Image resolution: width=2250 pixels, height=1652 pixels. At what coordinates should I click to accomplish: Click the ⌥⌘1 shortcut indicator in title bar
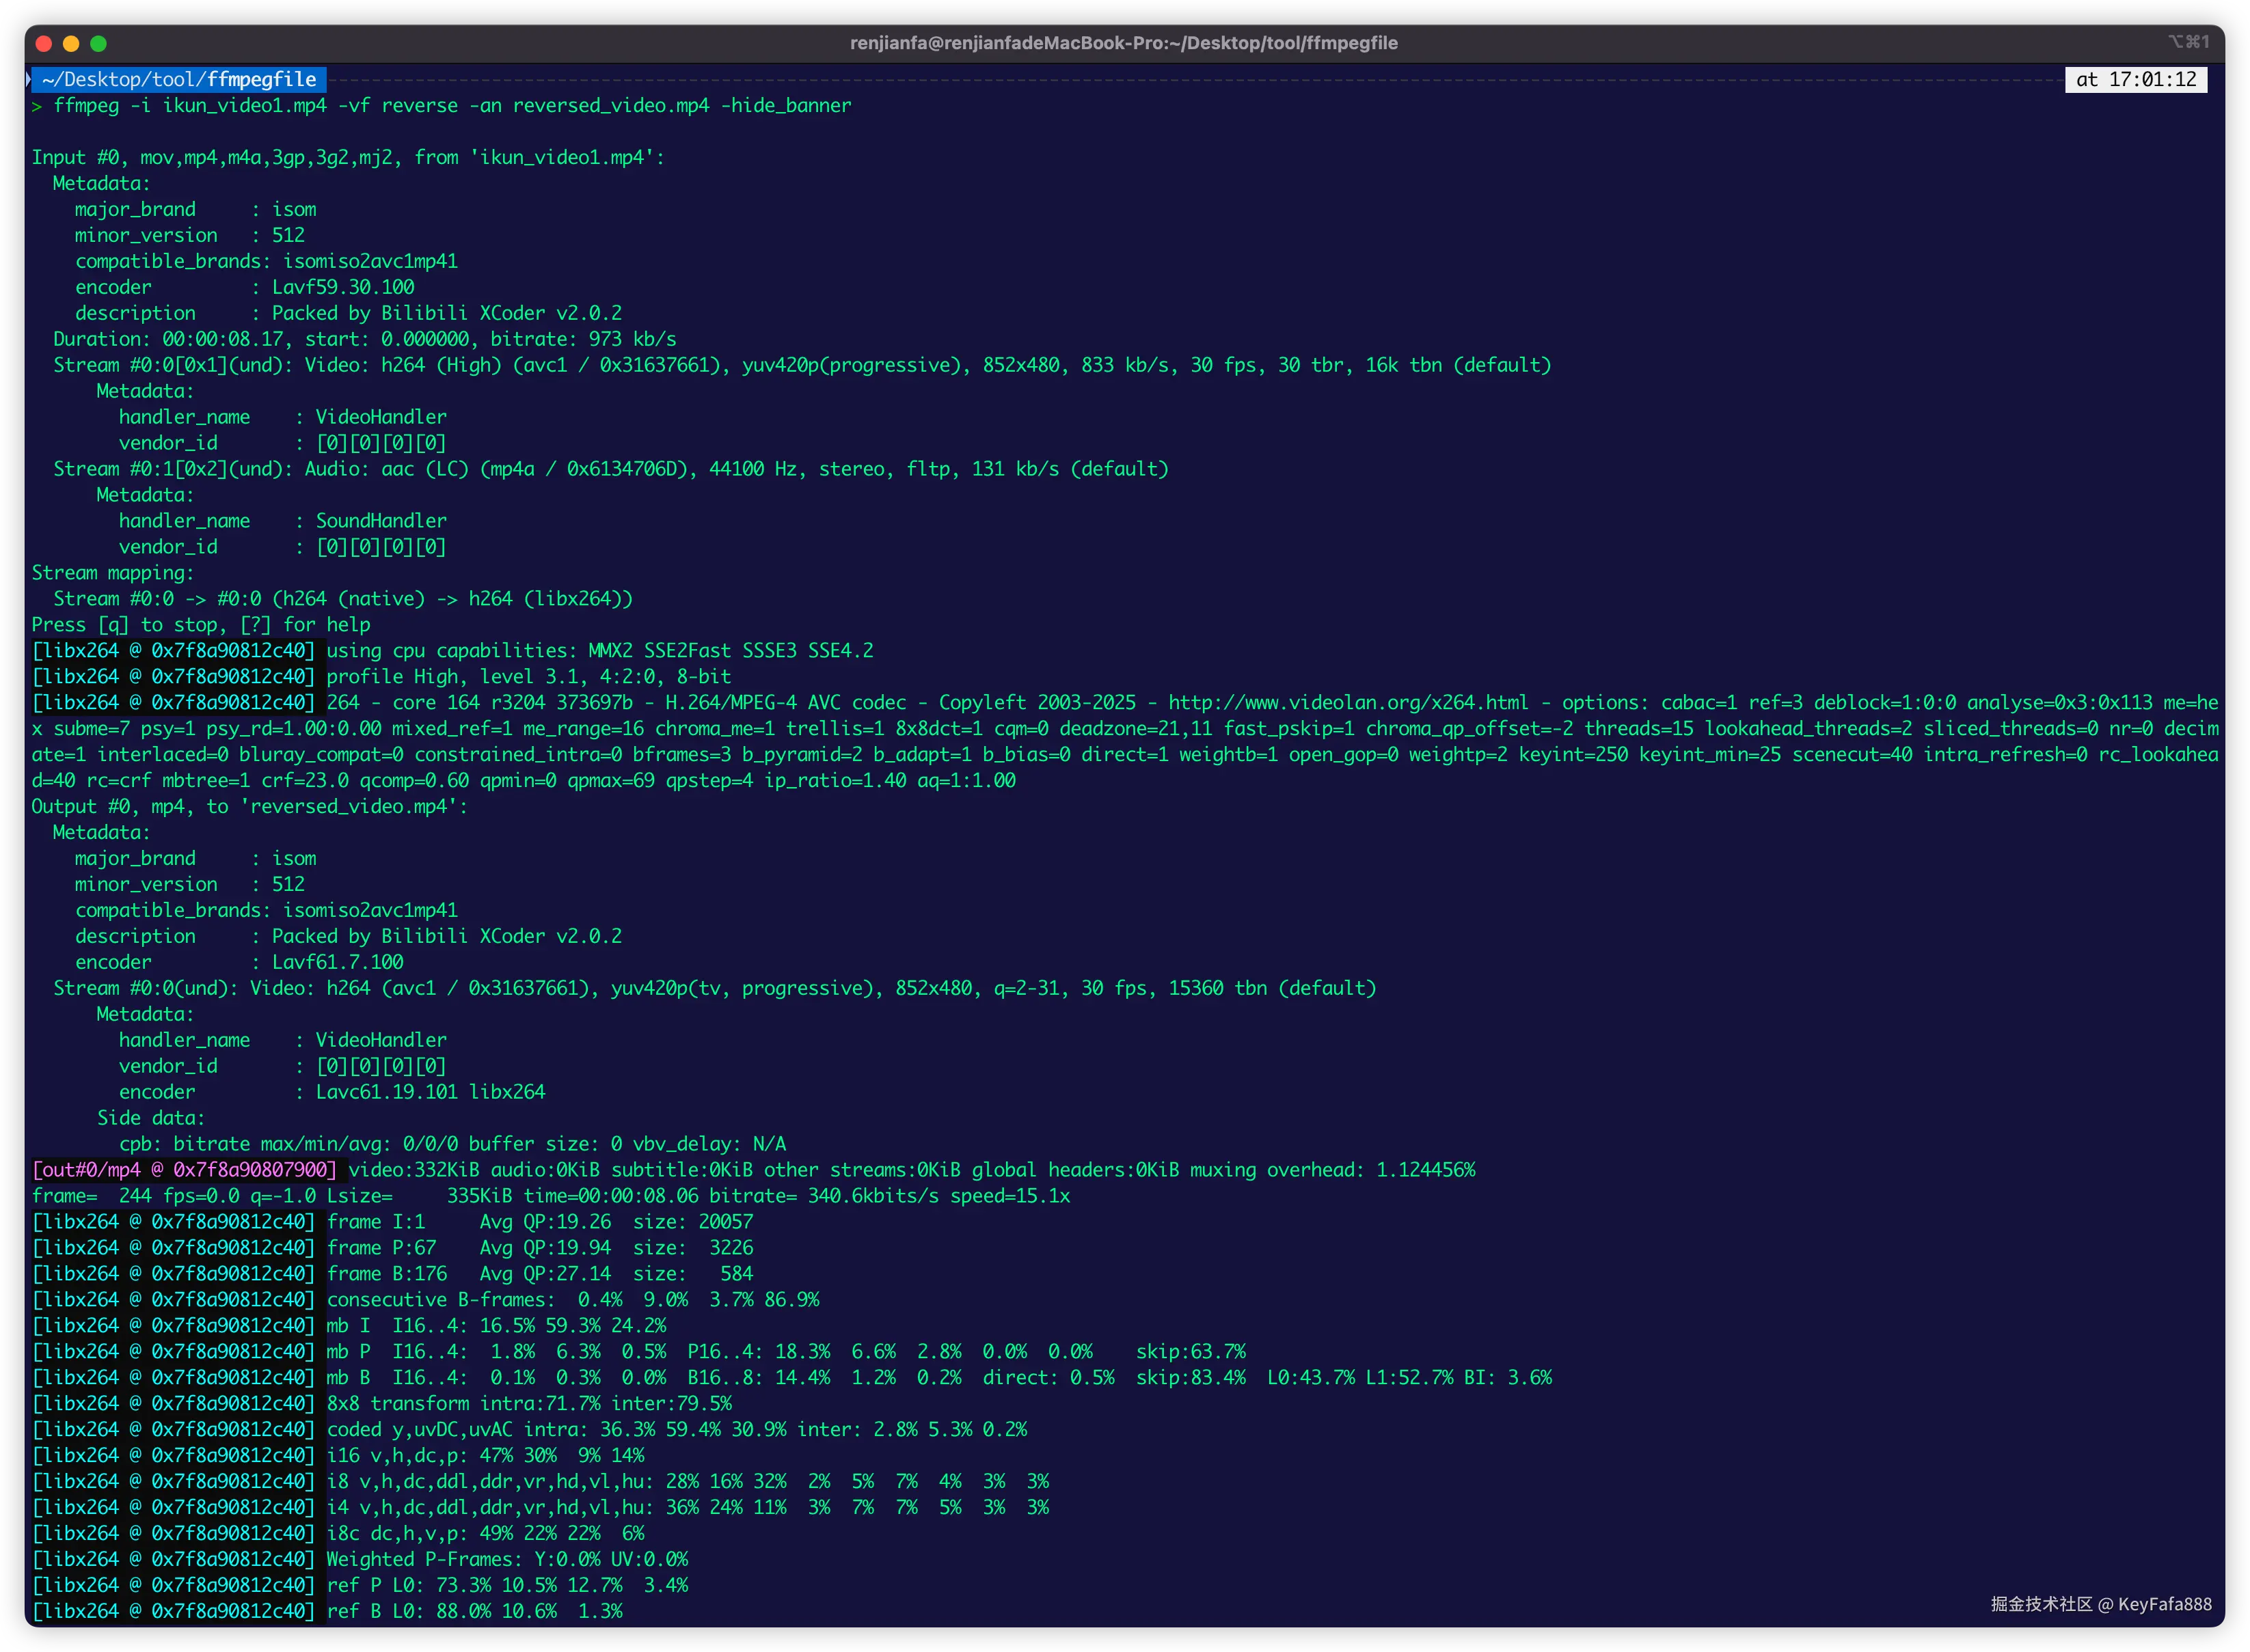click(2188, 42)
